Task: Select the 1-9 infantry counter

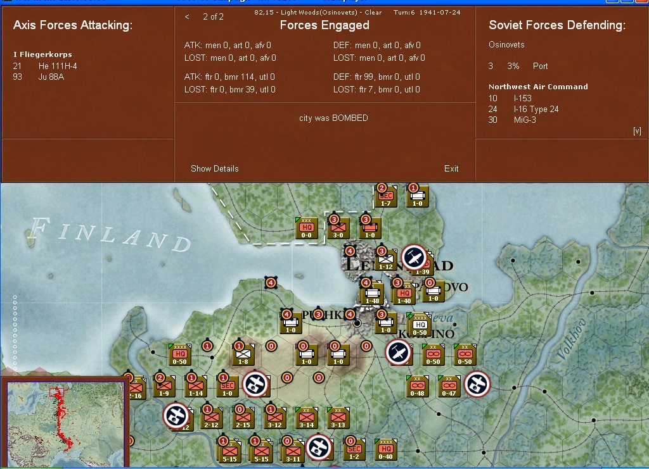Action: pyautogui.click(x=164, y=387)
